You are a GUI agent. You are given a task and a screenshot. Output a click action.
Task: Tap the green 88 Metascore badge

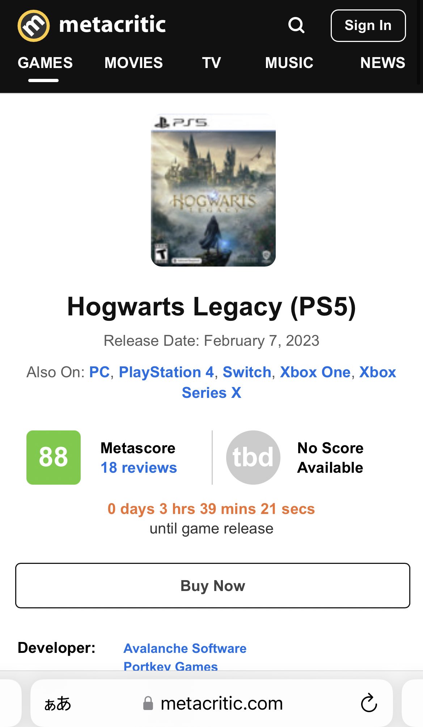(54, 457)
